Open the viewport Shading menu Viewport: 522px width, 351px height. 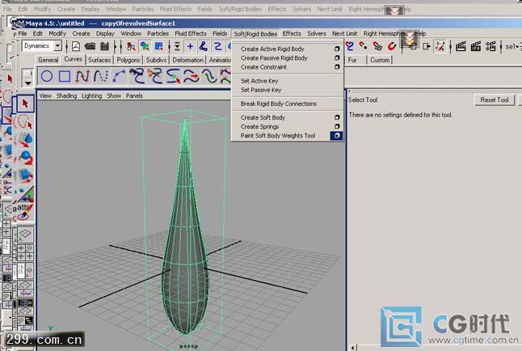point(66,95)
